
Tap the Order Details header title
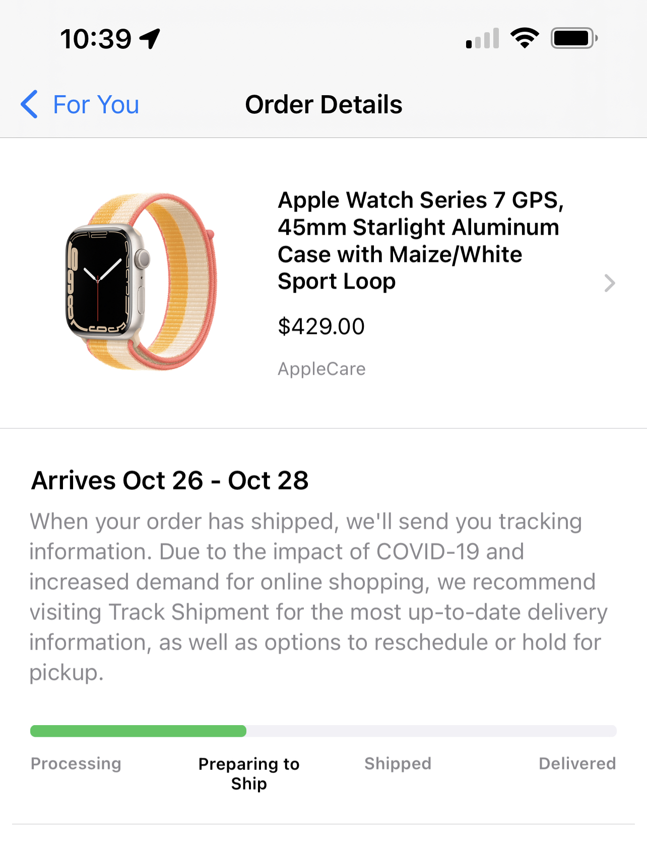click(x=323, y=105)
